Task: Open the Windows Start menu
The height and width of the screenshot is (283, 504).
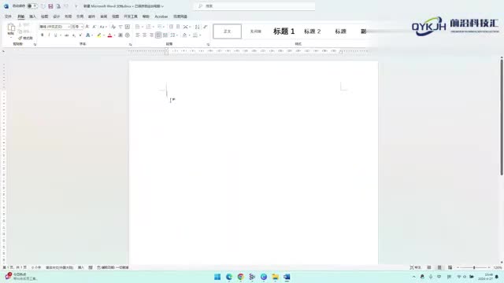Action: 217,277
